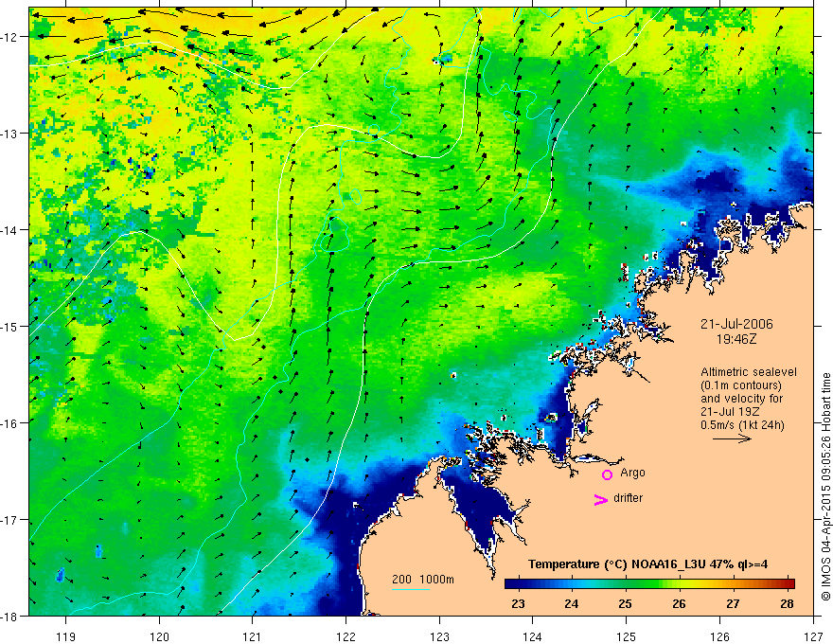Click longitude axis label '120'
This screenshot has width=833, height=644.
(x=159, y=635)
